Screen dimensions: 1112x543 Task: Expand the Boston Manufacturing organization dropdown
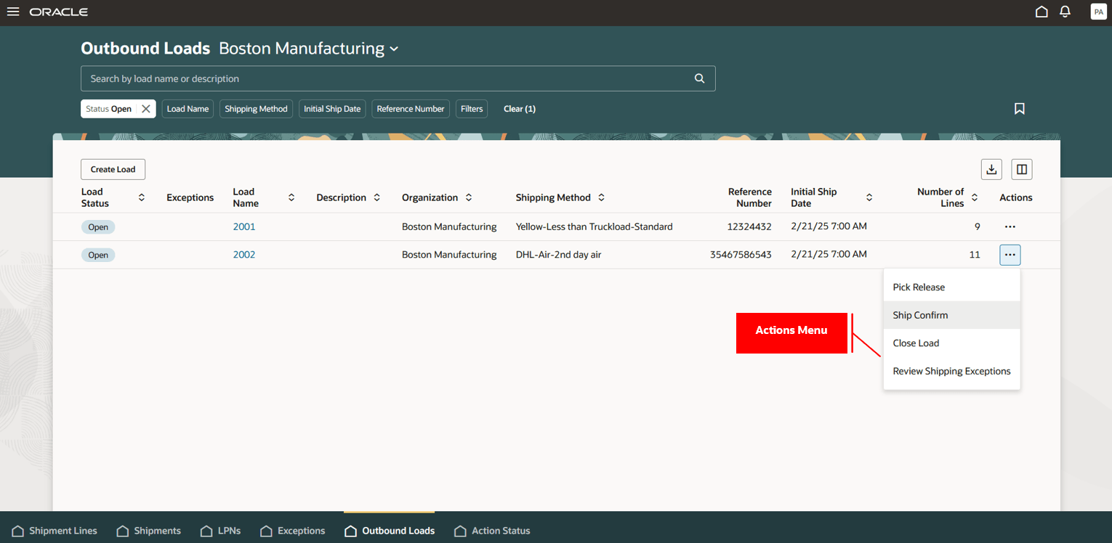point(394,49)
